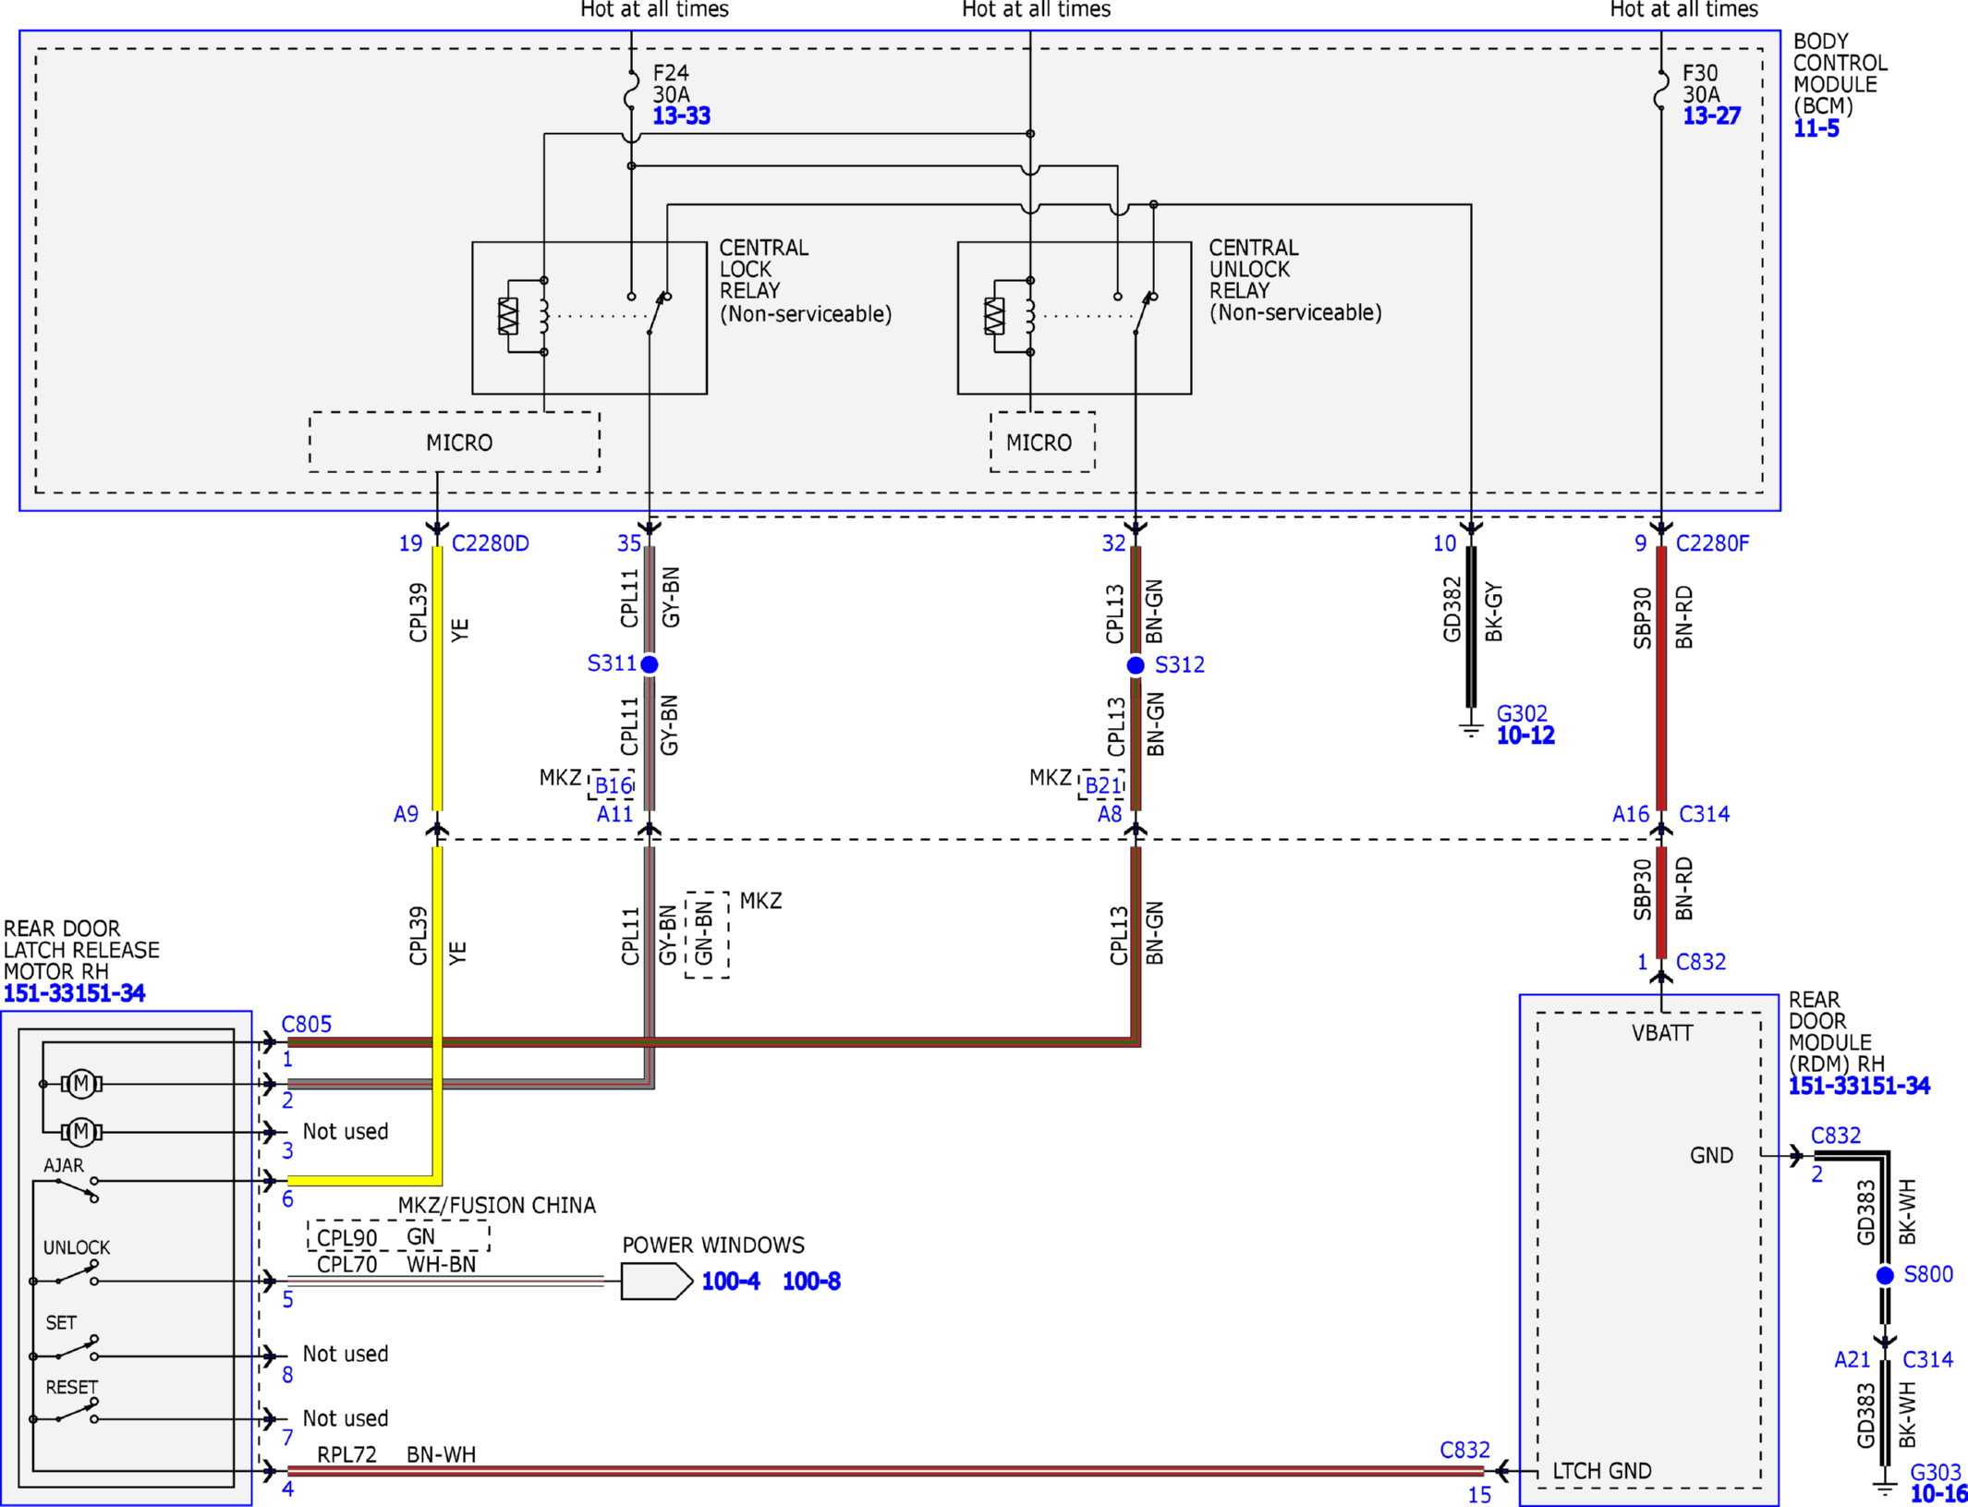Select the GD382 circuit label
This screenshot has height=1507, width=1968.
pyautogui.click(x=1452, y=610)
